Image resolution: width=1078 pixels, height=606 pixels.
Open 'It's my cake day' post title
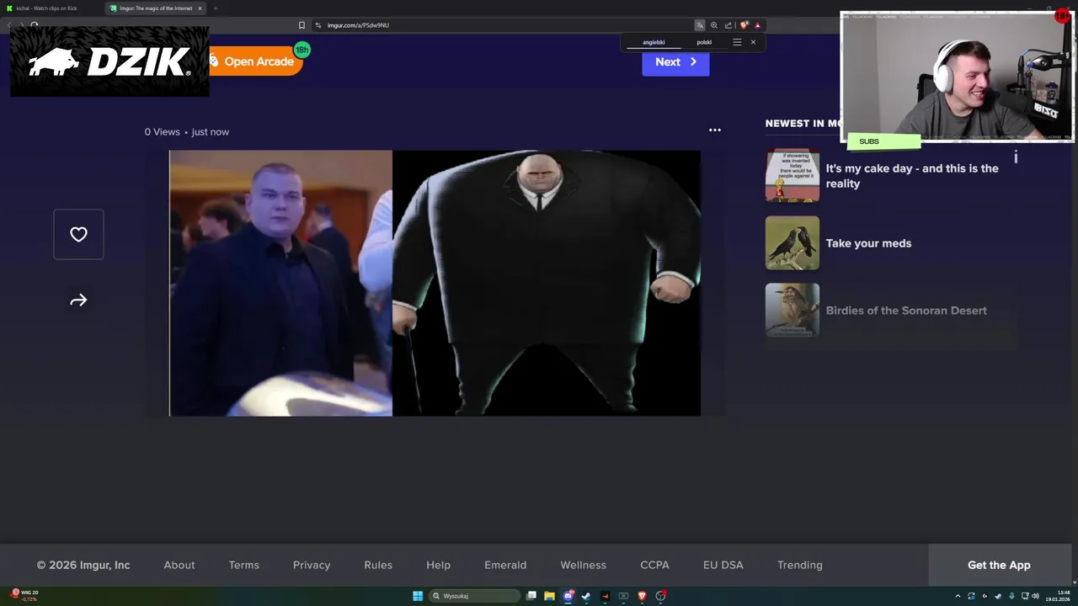pos(912,176)
